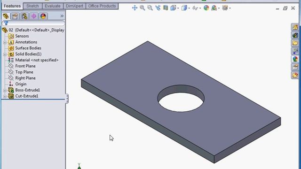Image resolution: width=301 pixels, height=169 pixels.
Task: Restore down the document window
Action: point(285,8)
